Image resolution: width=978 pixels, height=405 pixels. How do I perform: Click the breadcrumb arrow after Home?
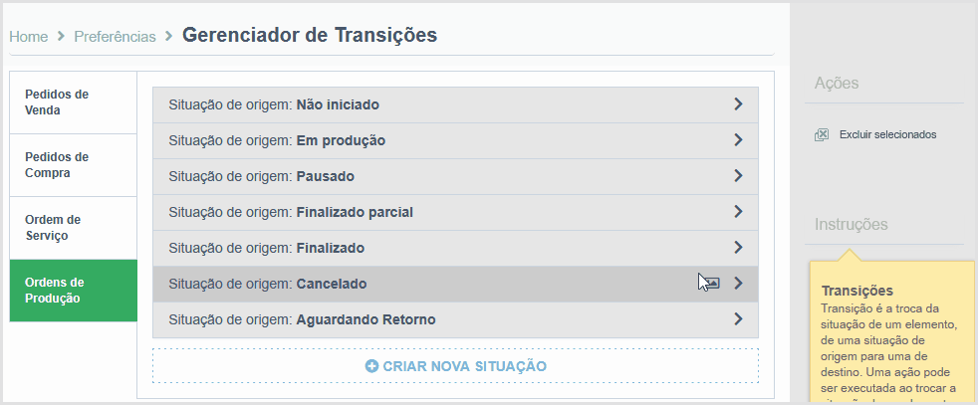(x=61, y=36)
